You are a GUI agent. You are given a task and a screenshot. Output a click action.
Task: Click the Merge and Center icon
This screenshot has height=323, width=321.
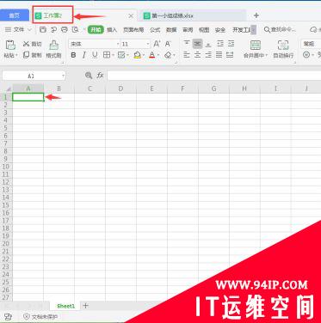255,45
